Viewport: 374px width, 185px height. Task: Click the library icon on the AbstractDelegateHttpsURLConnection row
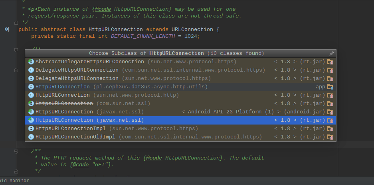[330, 62]
